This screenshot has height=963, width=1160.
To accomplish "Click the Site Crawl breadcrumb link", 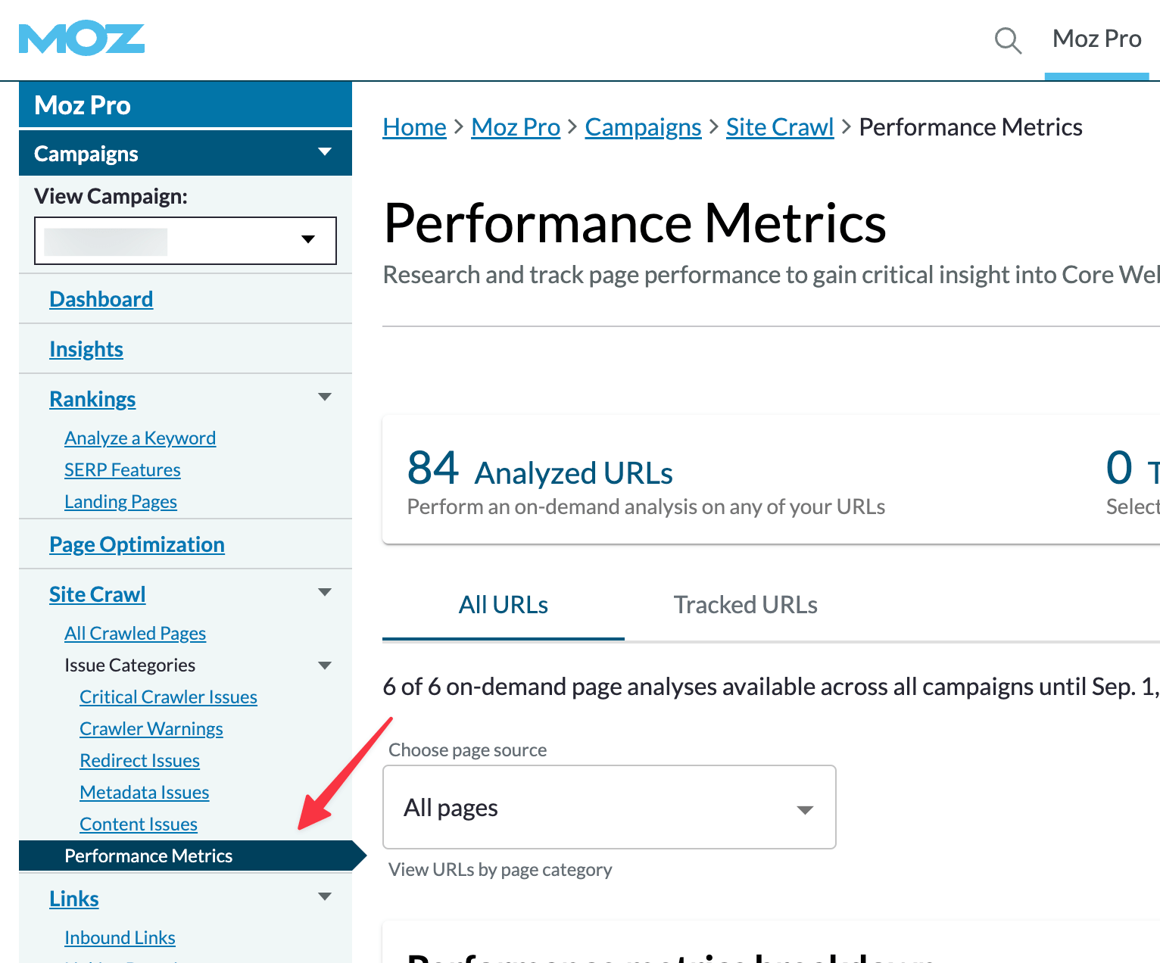I will click(x=780, y=127).
